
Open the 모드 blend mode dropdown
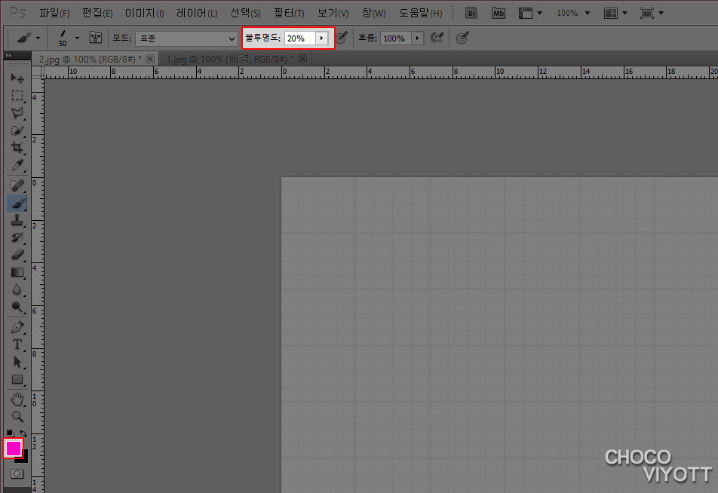click(x=186, y=38)
